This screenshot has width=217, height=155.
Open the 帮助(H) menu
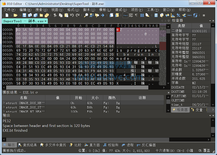pyautogui.click(x=185, y=10)
